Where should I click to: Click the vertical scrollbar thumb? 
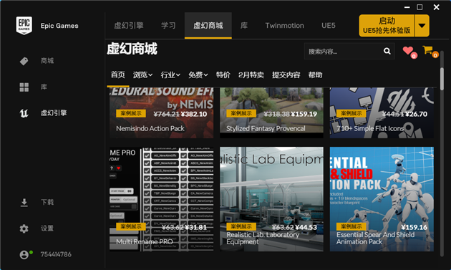coord(442,79)
